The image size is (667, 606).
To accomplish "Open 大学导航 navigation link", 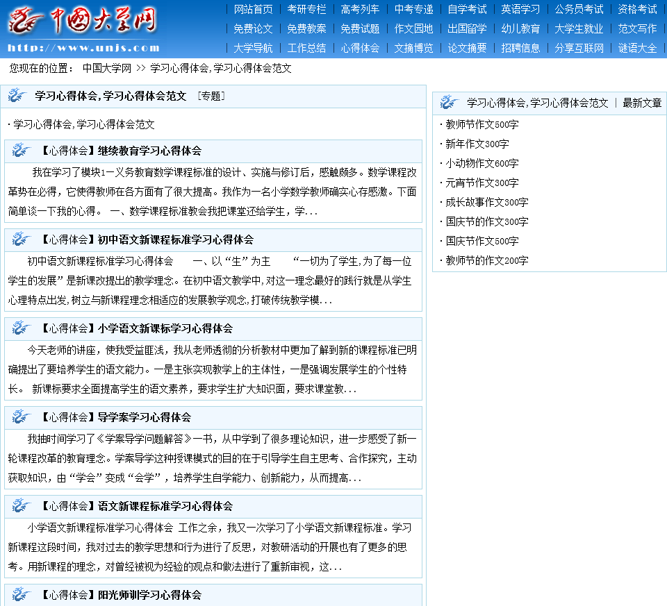I will click(253, 48).
